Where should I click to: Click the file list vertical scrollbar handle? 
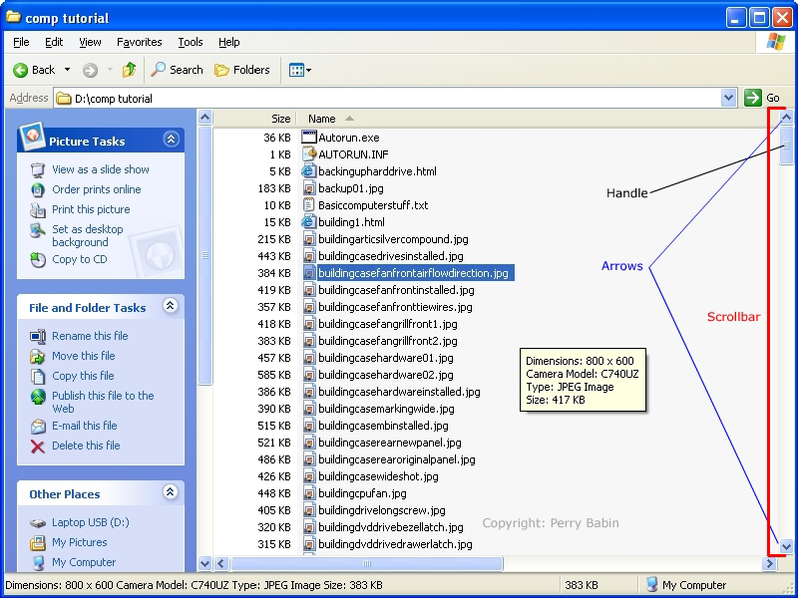point(786,146)
